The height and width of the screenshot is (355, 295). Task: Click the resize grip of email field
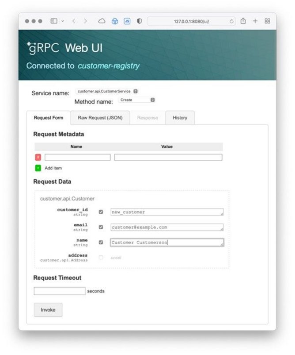[x=222, y=229]
